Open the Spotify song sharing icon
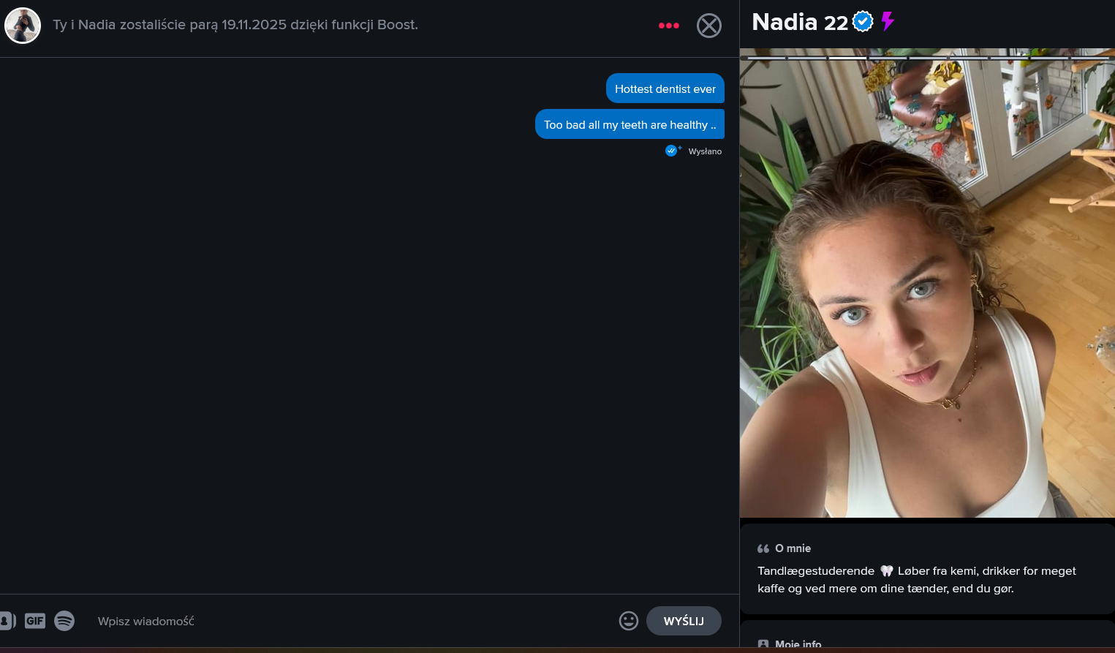The image size is (1115, 653). tap(64, 621)
